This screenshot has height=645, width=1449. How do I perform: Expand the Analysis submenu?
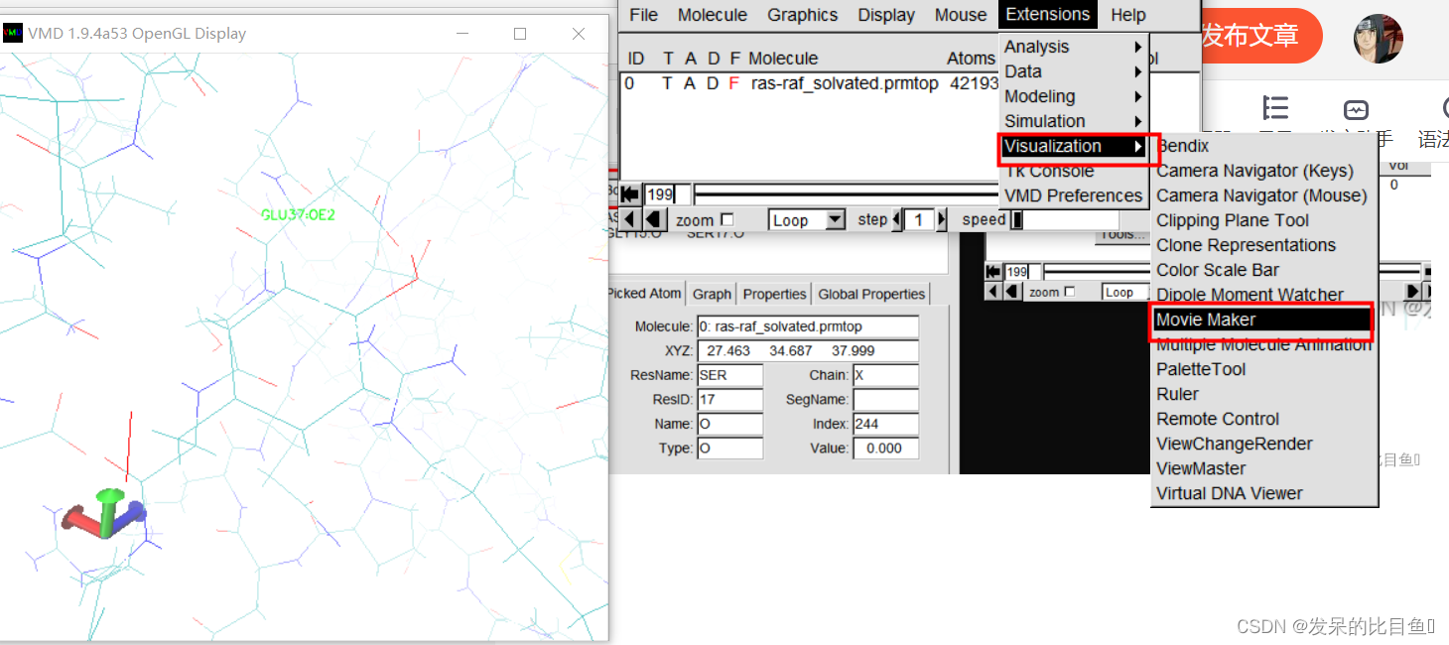coord(1074,47)
